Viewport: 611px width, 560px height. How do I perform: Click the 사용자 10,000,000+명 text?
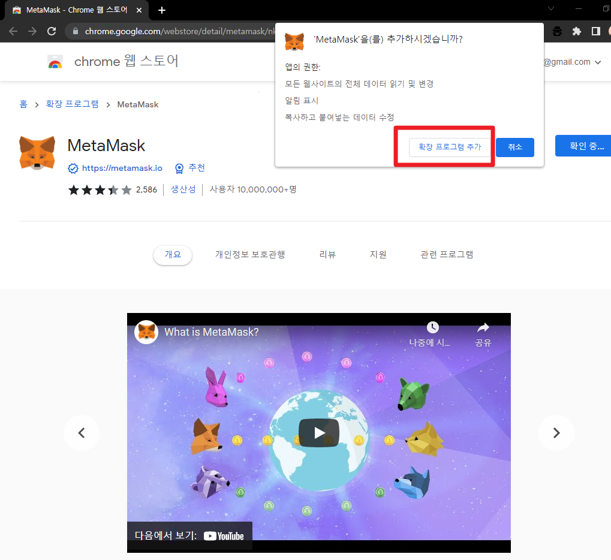tap(253, 189)
